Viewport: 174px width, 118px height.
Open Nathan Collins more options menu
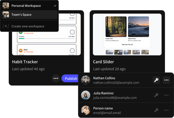pos(166,80)
